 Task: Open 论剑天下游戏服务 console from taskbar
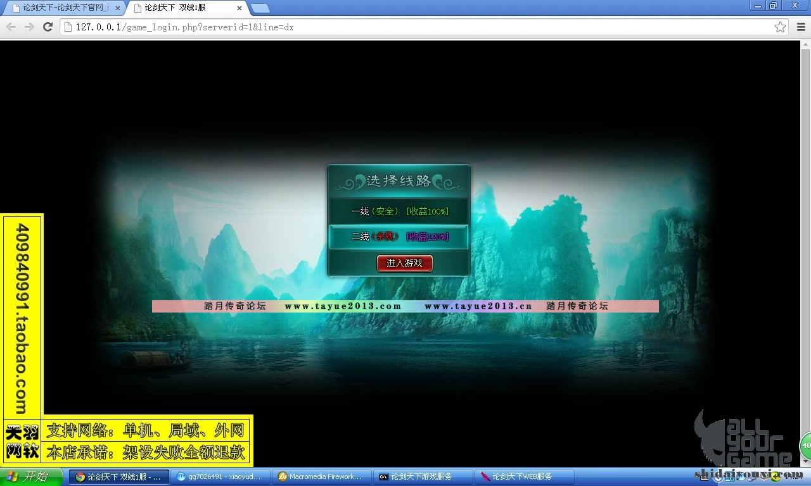[423, 477]
